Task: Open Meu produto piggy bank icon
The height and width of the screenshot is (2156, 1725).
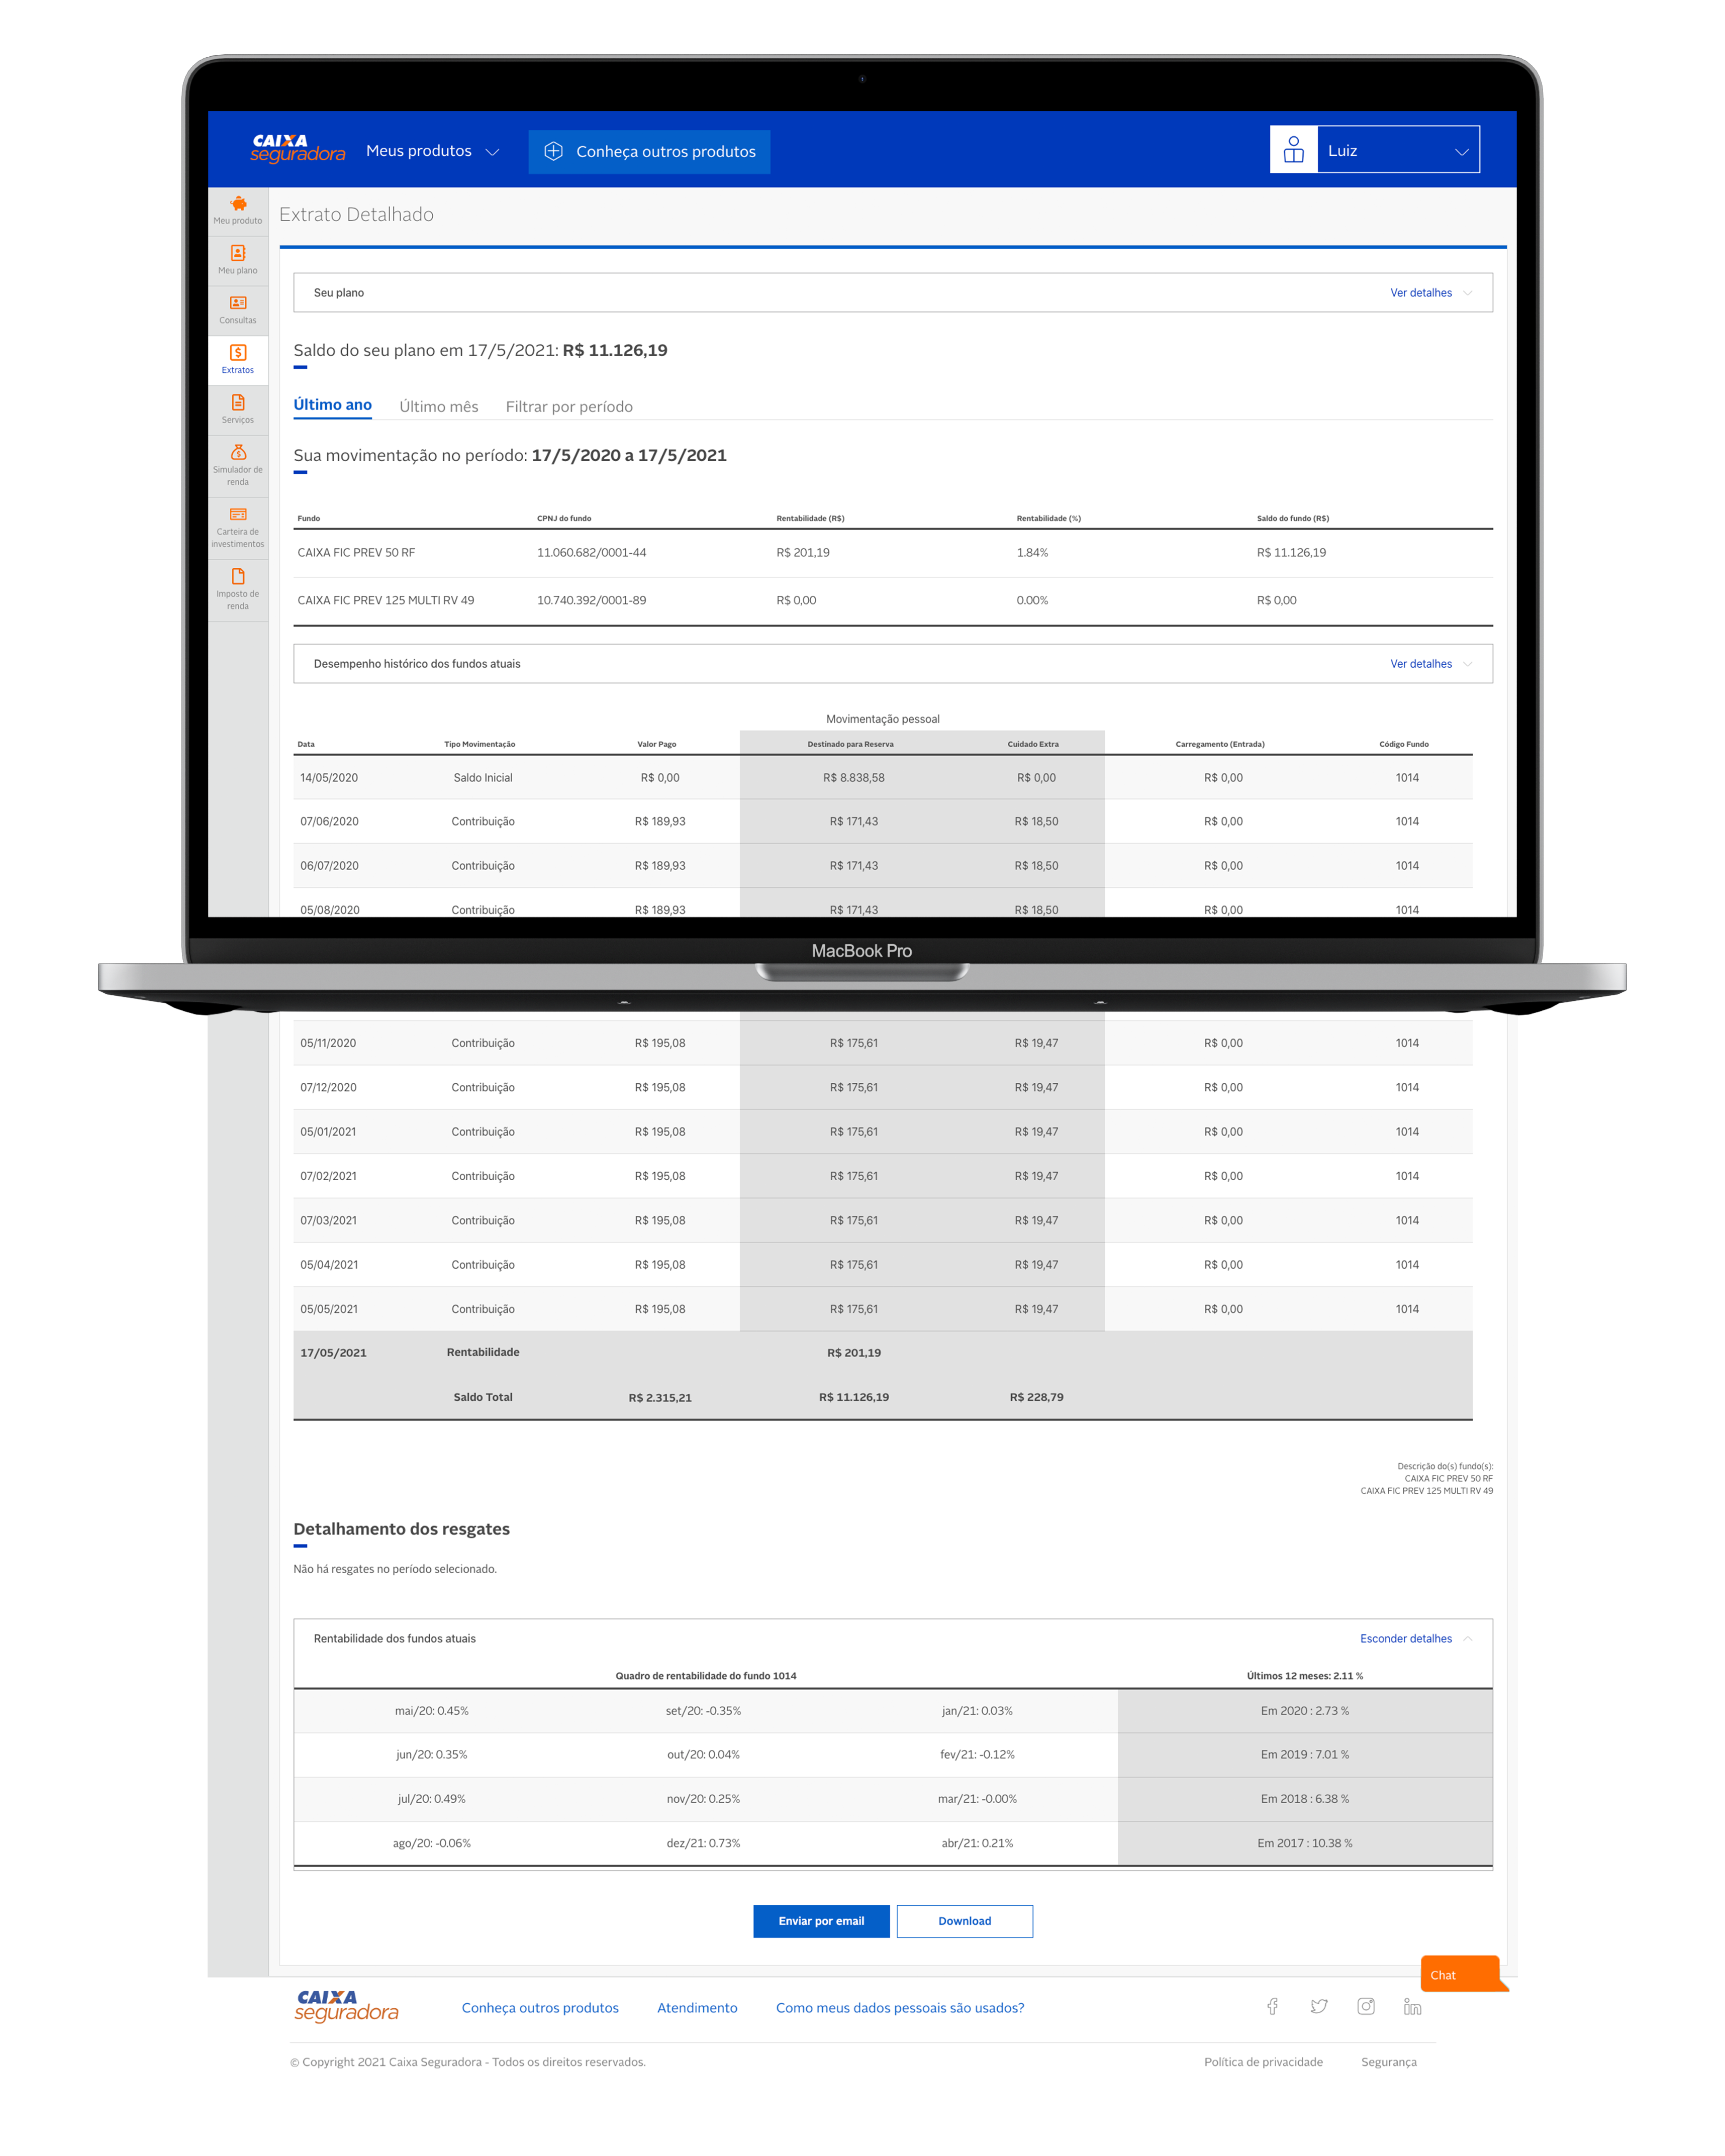Action: (238, 204)
